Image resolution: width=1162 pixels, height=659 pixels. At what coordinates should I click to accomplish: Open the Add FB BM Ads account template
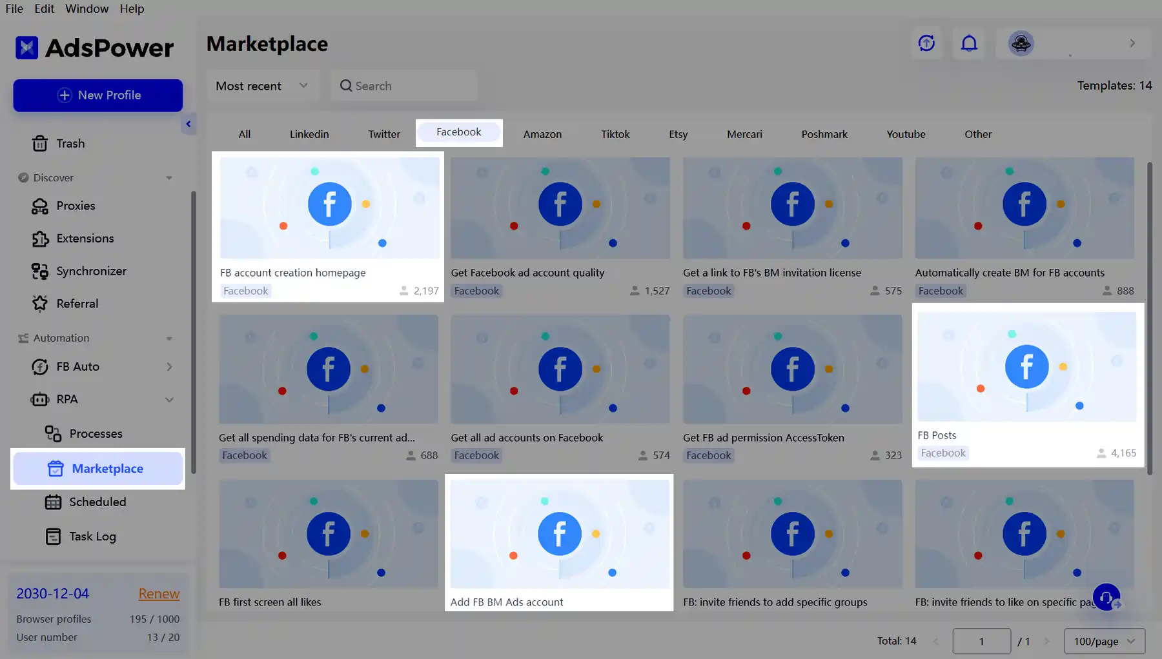[x=560, y=544]
